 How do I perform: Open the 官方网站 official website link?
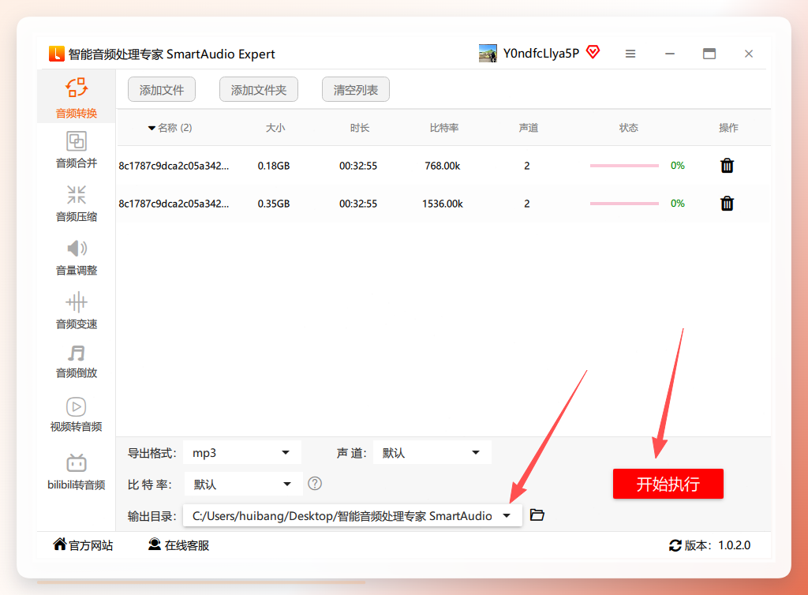tap(83, 545)
